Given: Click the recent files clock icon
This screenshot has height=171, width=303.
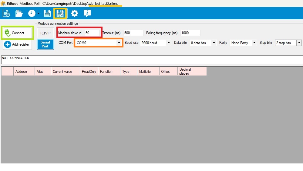Looking at the screenshot, I should tap(32, 13).
